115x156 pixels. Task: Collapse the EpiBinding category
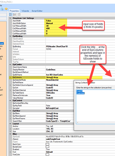point(10,36)
